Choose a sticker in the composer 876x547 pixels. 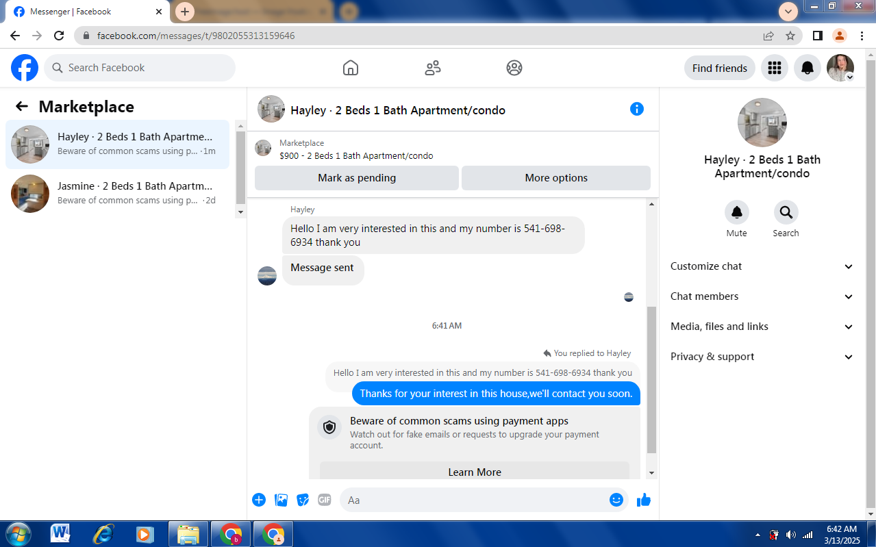point(303,500)
